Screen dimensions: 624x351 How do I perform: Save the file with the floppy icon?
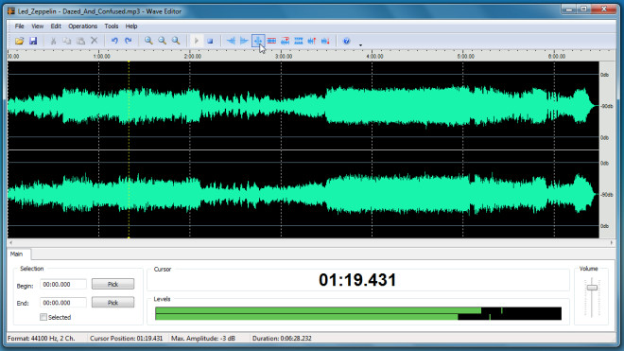click(33, 41)
